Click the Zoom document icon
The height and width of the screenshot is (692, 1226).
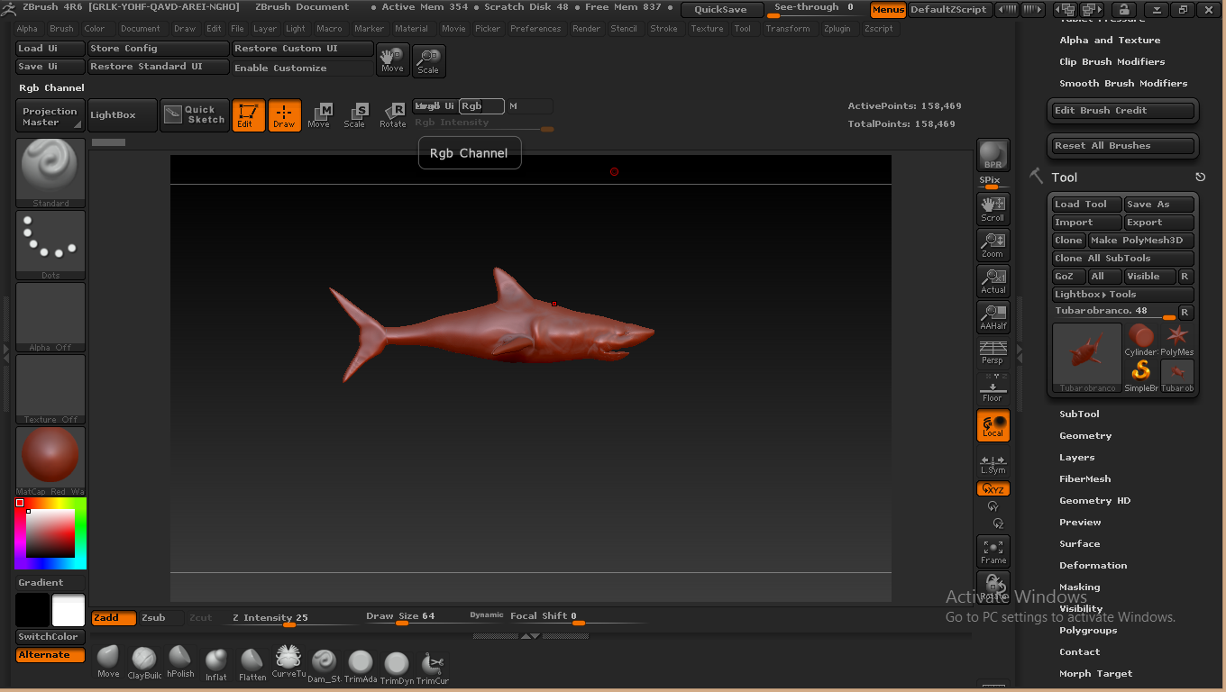[993, 245]
